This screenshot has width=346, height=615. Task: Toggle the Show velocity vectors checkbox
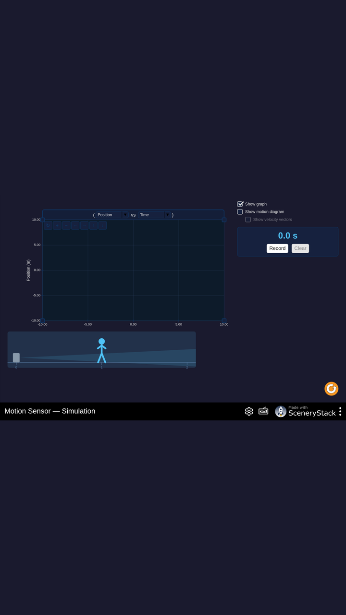[248, 220]
